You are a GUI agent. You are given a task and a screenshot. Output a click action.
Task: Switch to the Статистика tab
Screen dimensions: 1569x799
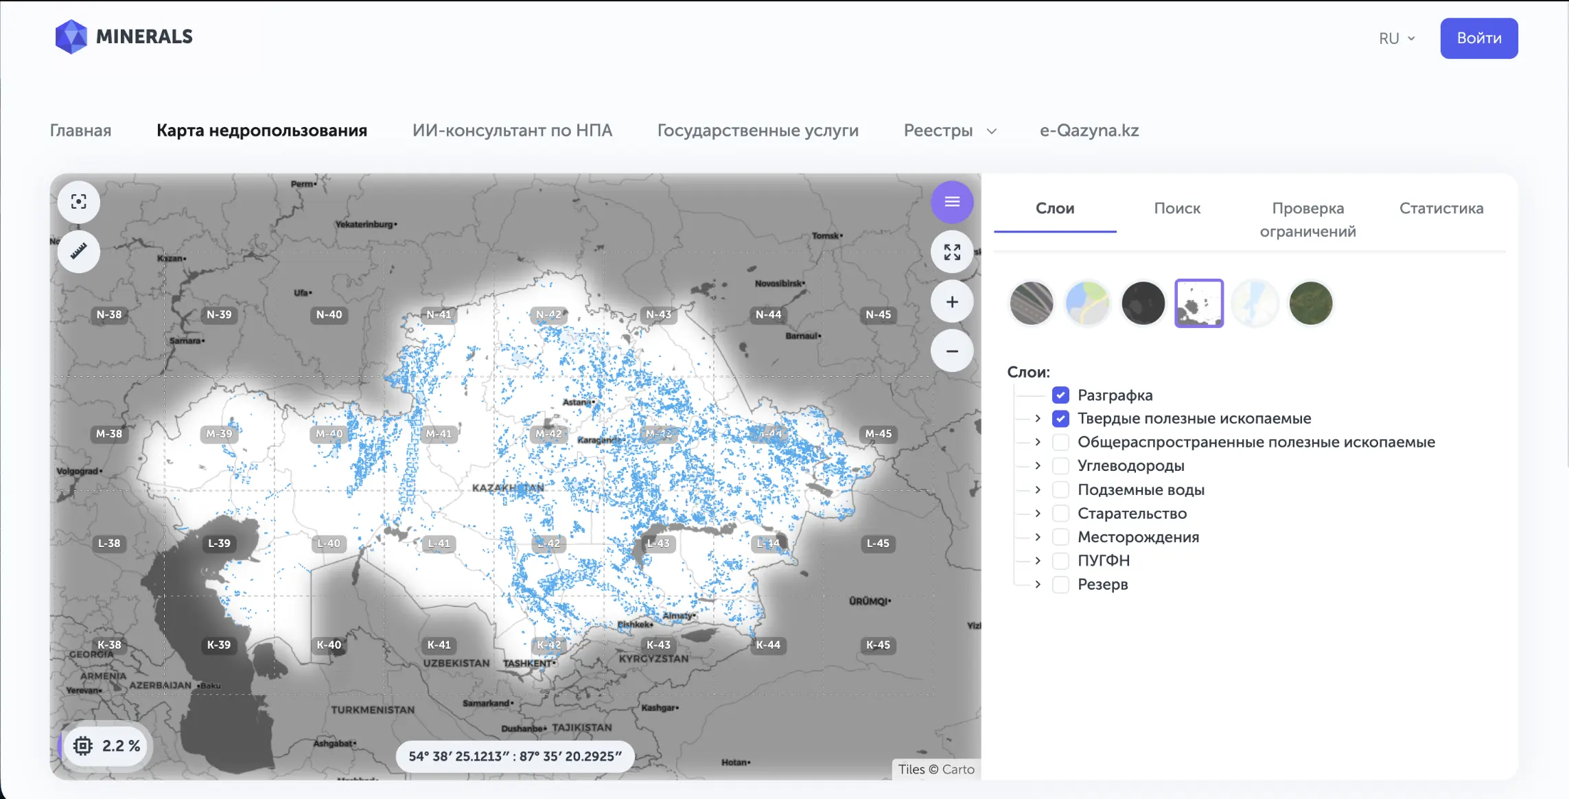tap(1441, 208)
